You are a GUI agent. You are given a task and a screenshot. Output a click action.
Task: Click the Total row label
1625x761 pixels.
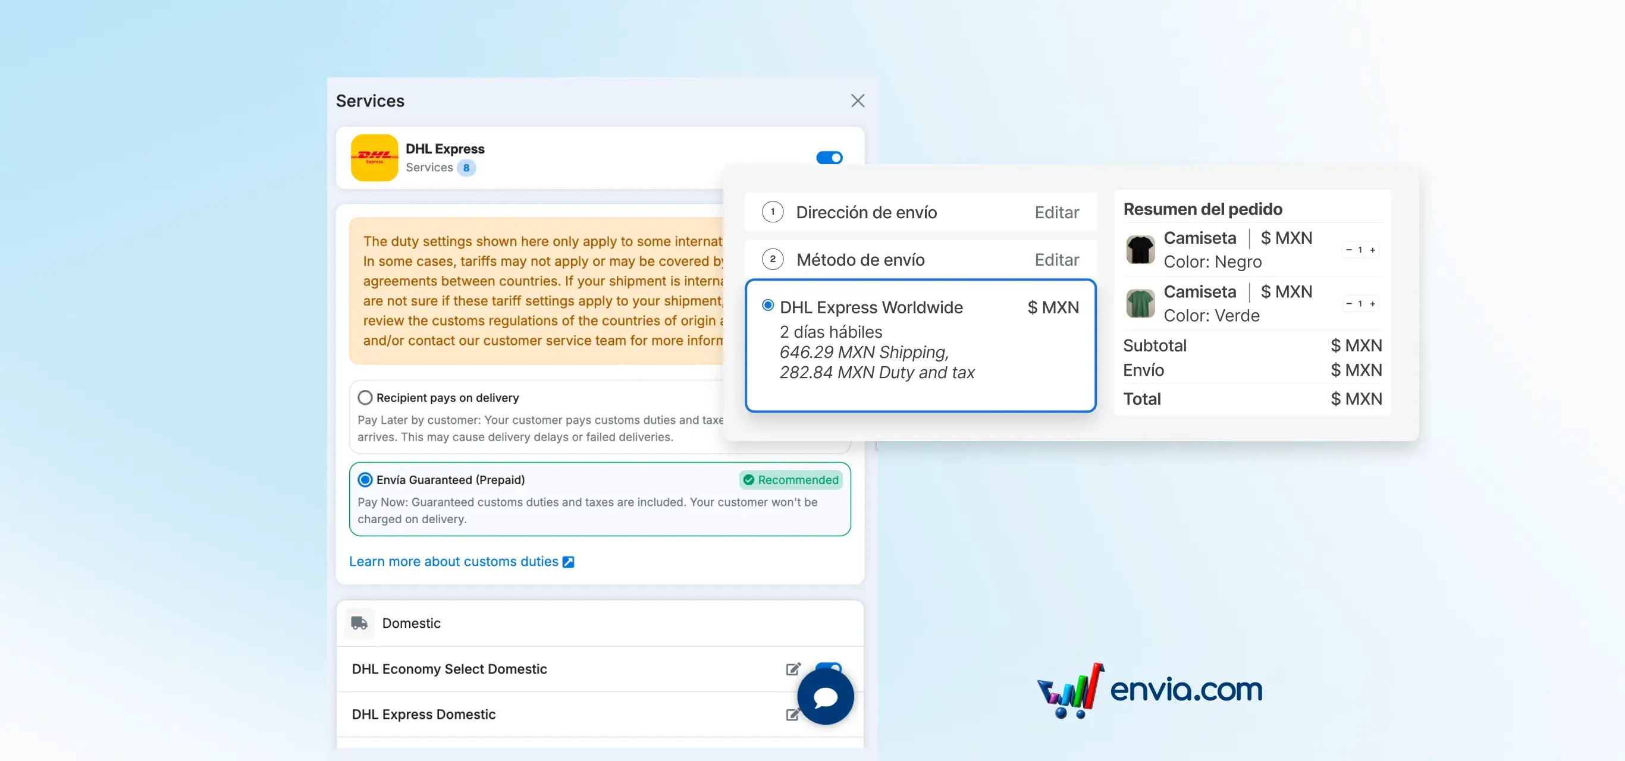[1142, 398]
